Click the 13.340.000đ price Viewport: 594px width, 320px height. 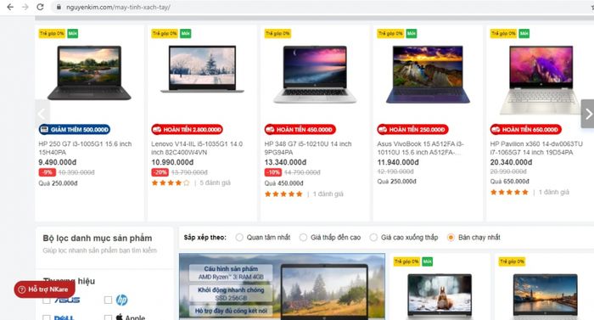coord(285,162)
